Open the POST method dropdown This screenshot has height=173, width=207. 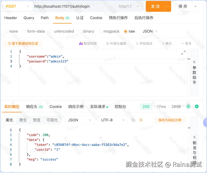[x=17, y=6]
